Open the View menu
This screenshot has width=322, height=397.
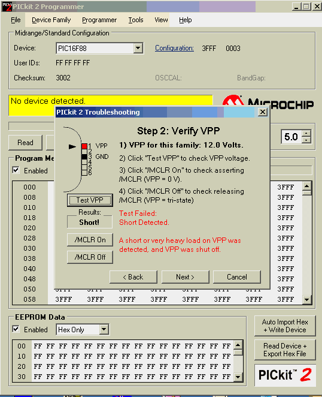pyautogui.click(x=161, y=20)
